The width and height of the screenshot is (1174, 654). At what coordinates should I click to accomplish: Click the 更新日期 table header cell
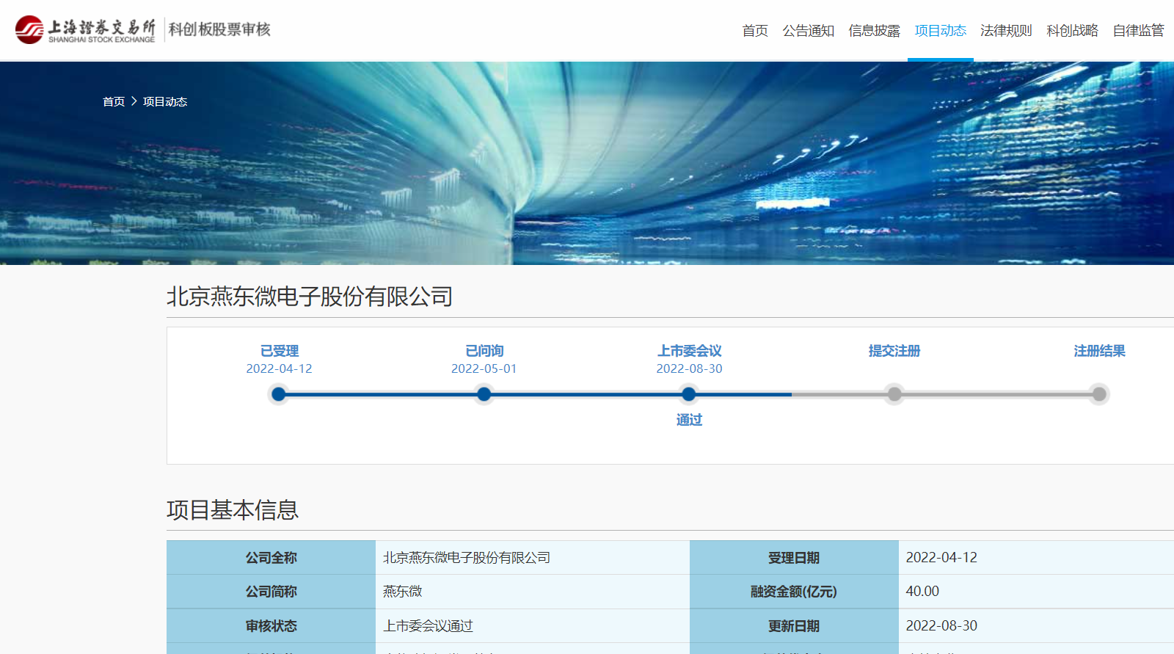[794, 626]
